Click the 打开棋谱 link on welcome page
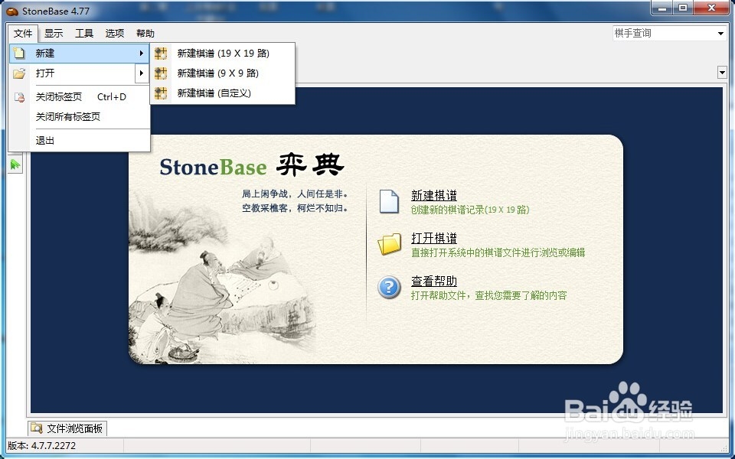Viewport: 735px width, 459px height. pos(434,239)
